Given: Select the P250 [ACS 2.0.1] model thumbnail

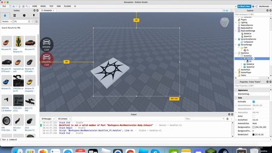Looking at the screenshot, I should (x=18, y=100).
